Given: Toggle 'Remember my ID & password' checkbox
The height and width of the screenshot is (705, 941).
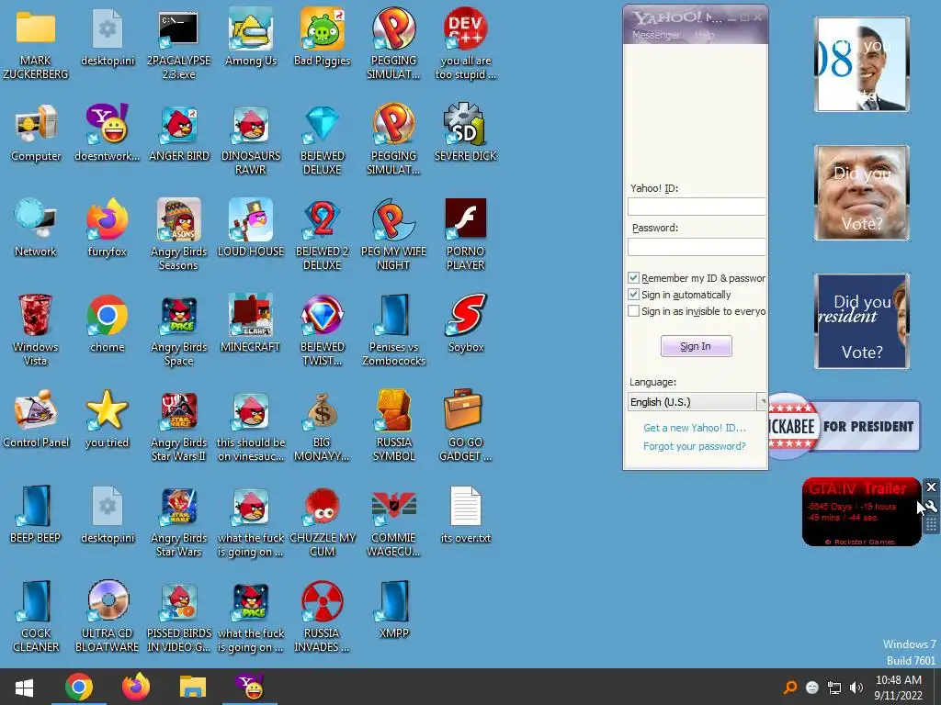Looking at the screenshot, I should click(x=633, y=277).
